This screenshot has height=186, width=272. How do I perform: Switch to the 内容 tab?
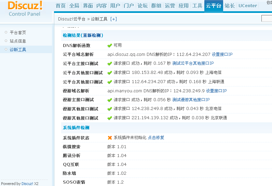[101, 6]
